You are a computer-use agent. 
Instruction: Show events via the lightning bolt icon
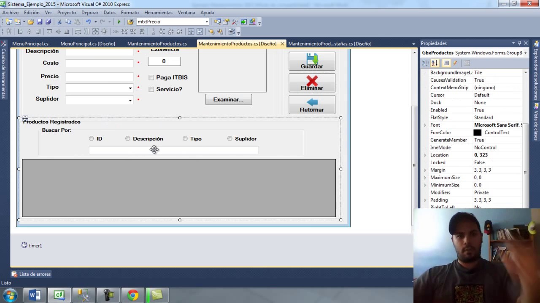tap(455, 63)
